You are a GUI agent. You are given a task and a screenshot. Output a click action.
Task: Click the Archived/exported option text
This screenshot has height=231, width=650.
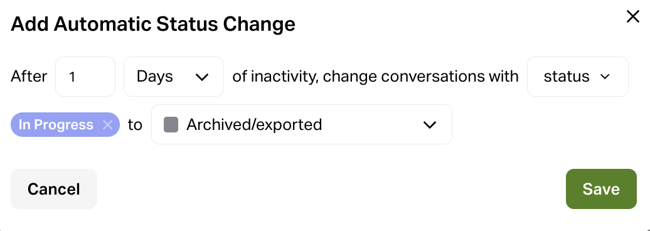pyautogui.click(x=254, y=124)
